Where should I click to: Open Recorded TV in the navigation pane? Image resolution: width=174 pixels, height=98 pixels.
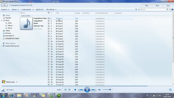[x=10, y=36]
